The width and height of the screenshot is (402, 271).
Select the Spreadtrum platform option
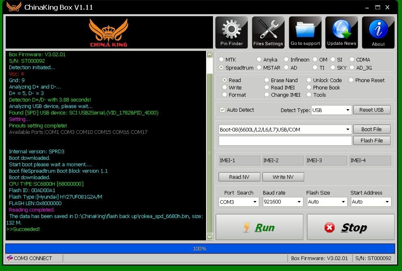[x=221, y=68]
